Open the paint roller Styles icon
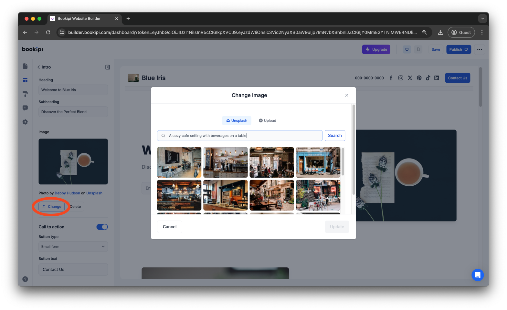Screen dimensions: 507x310 tap(25, 94)
